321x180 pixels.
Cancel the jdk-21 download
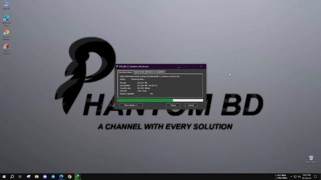[x=191, y=105]
